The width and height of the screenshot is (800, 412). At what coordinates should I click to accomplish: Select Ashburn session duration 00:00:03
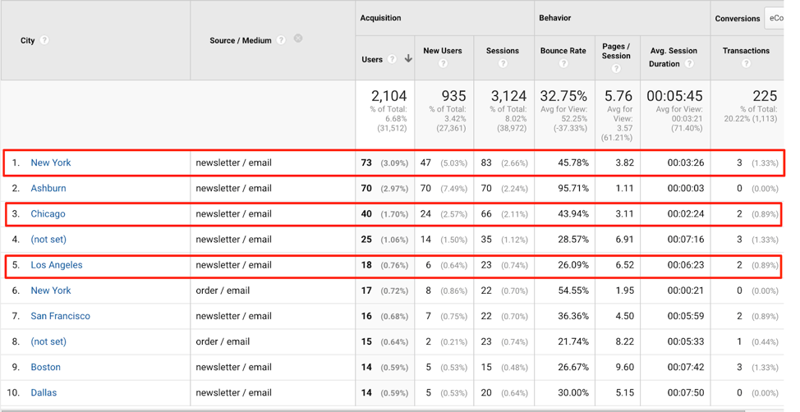(x=686, y=188)
